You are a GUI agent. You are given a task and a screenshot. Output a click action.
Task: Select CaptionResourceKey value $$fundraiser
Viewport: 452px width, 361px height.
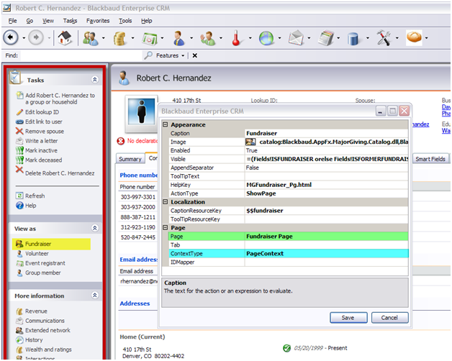pos(326,211)
